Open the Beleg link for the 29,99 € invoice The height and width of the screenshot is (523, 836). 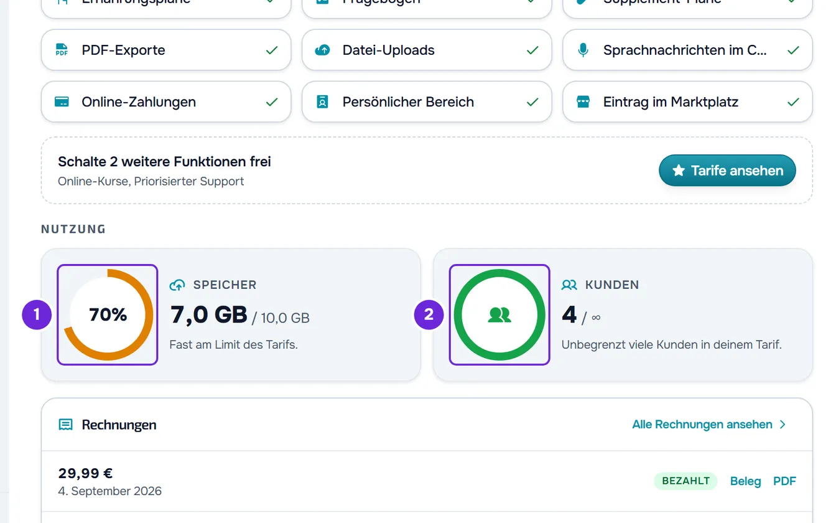[745, 481]
